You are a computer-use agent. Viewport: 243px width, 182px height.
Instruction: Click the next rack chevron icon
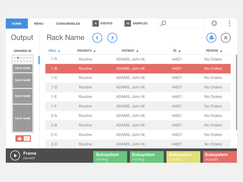pos(112,38)
